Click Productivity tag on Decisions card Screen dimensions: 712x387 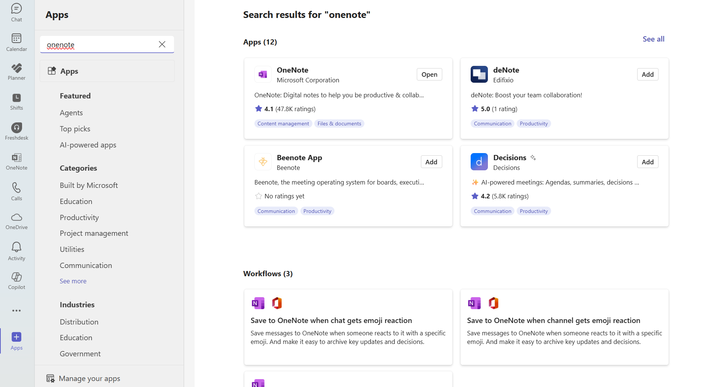[534, 211]
